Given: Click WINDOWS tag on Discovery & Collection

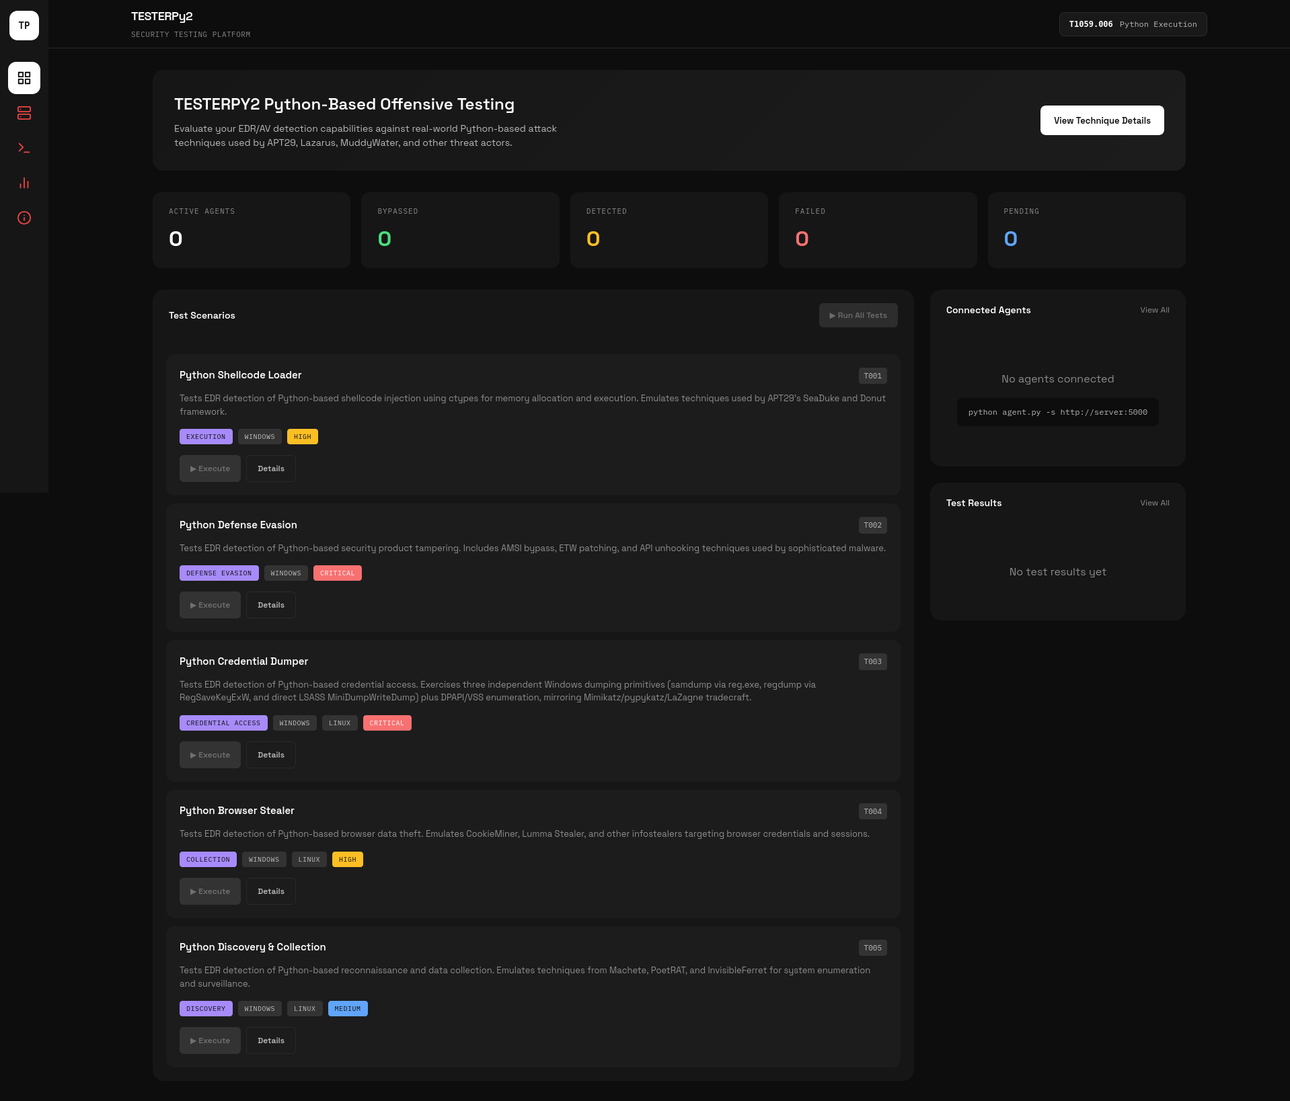Looking at the screenshot, I should [x=260, y=1009].
